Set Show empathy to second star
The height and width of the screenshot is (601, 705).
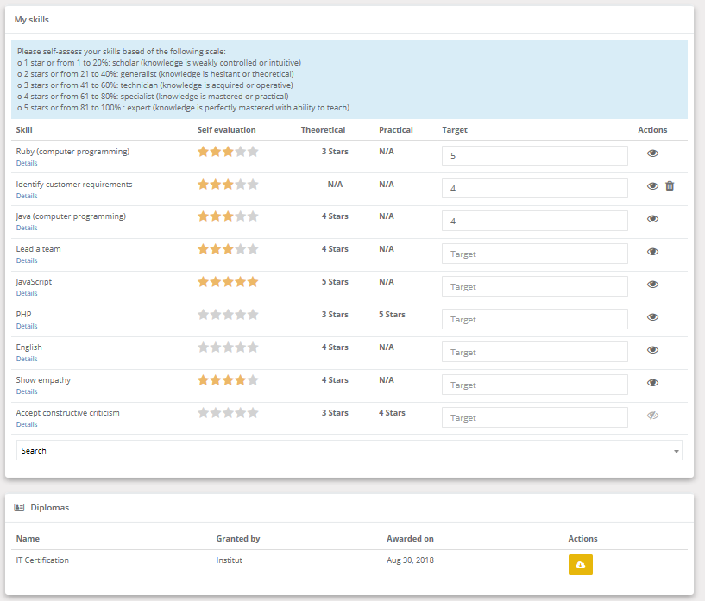[x=216, y=380]
